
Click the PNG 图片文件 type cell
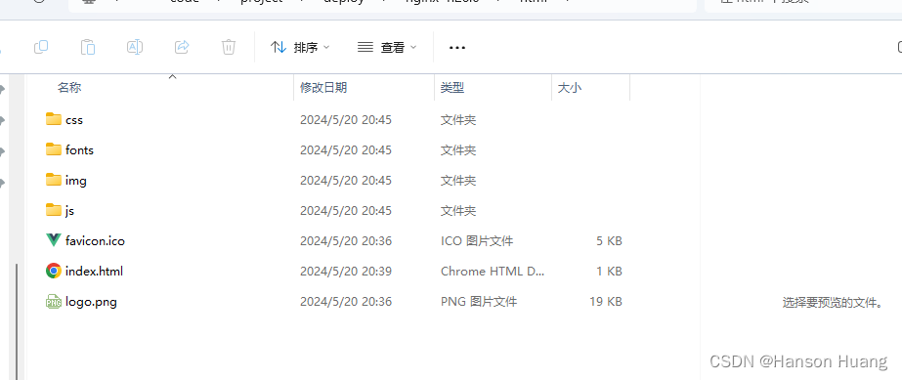point(479,301)
